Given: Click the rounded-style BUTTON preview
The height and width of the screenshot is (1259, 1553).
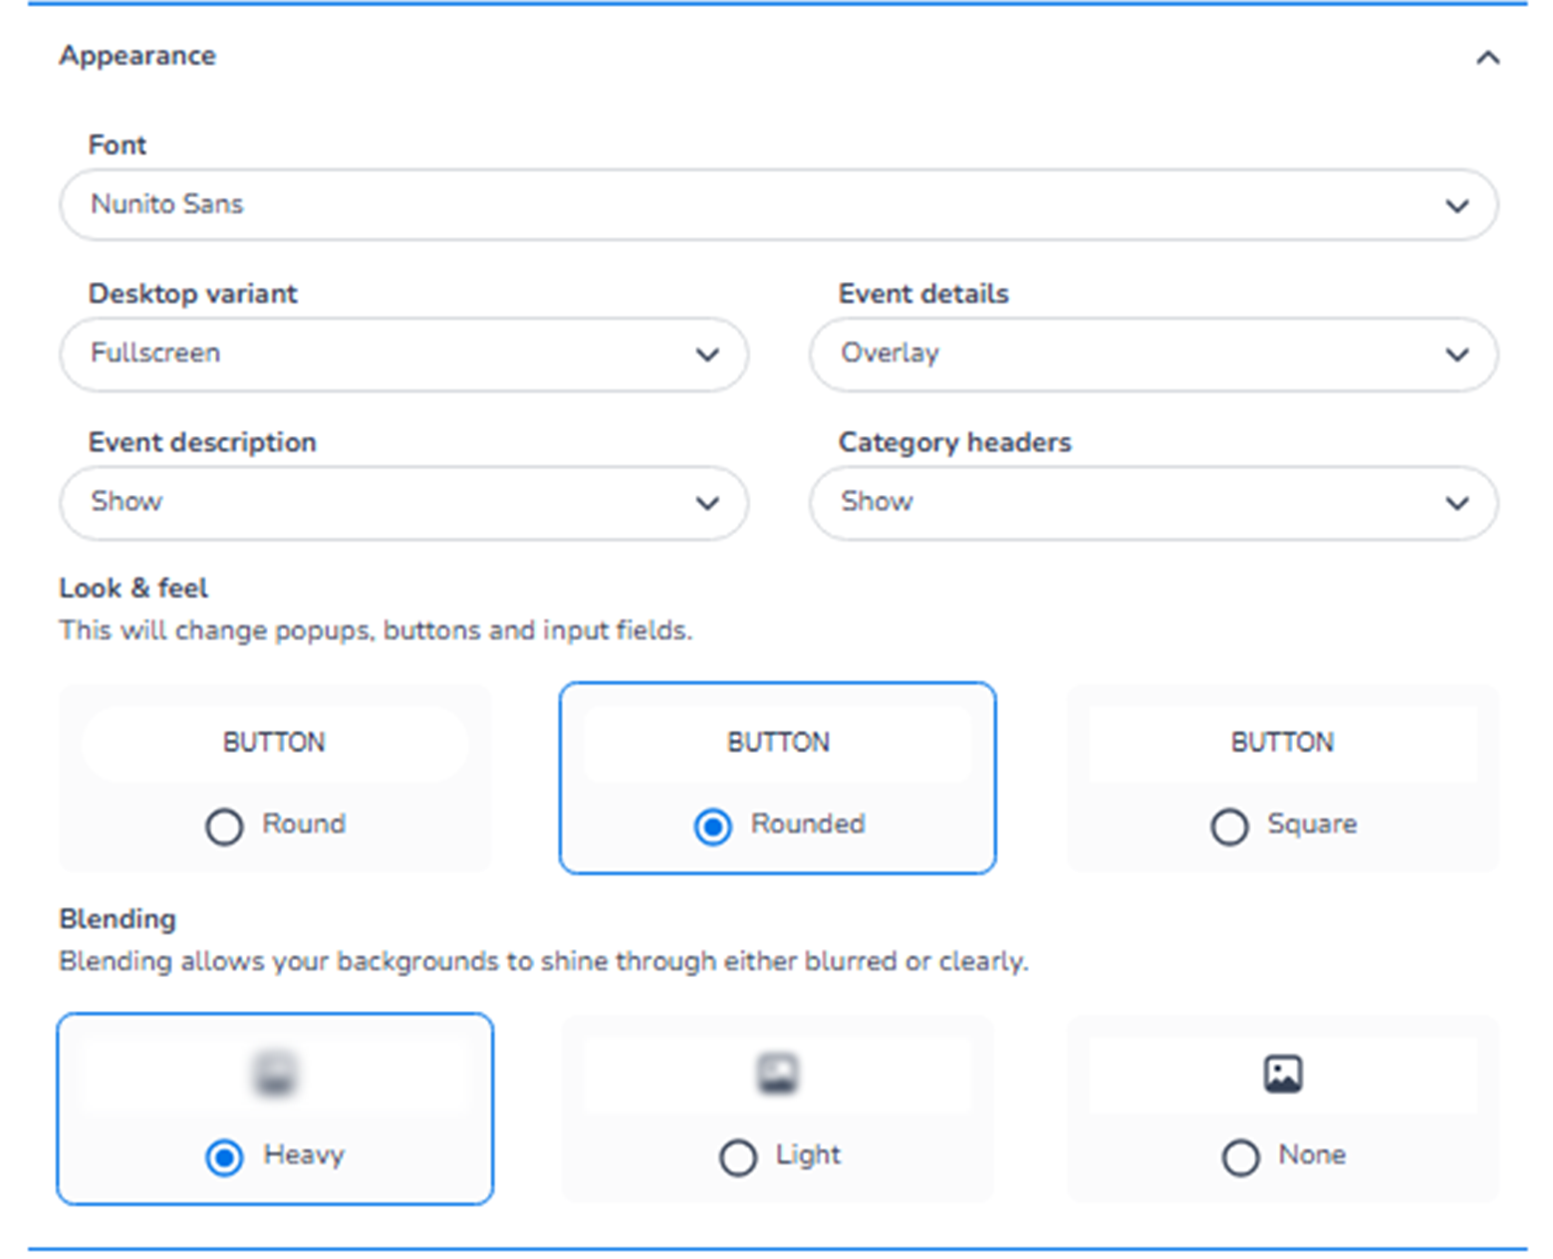Looking at the screenshot, I should click(778, 743).
